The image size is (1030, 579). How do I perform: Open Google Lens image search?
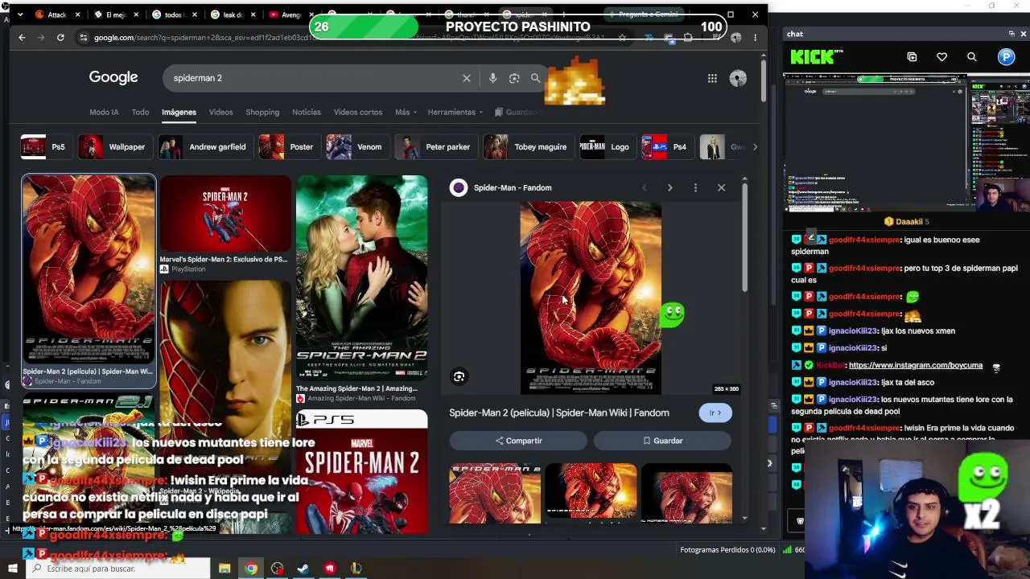pyautogui.click(x=514, y=78)
